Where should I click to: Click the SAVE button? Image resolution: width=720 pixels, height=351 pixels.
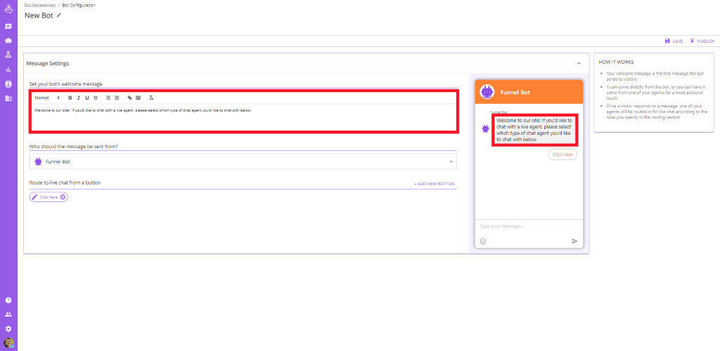point(674,41)
